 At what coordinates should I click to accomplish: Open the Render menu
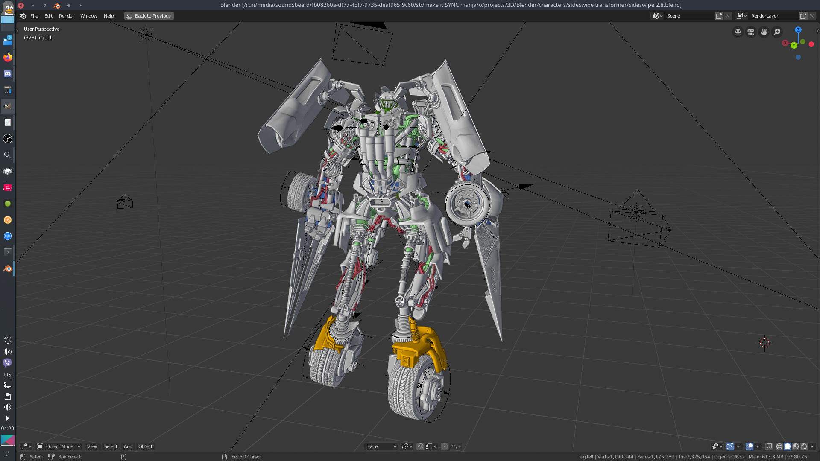[66, 16]
